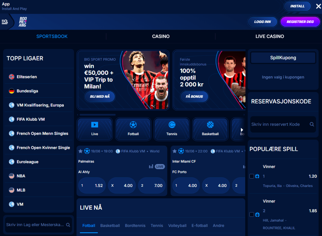Select the Basketball live tab
This screenshot has width=322, height=236.
110,226
